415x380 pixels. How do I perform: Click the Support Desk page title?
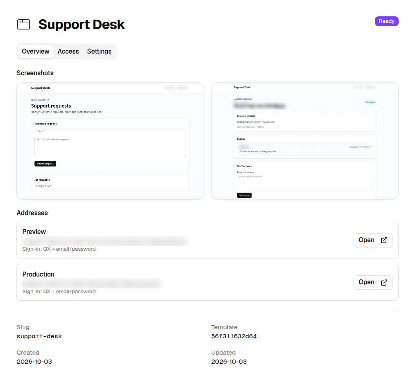pos(82,25)
